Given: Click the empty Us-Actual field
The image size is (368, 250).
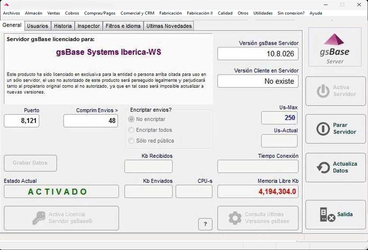Looking at the screenshot, I should [x=279, y=141].
